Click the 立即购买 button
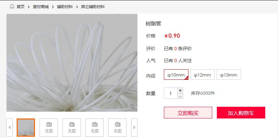Viewport: 278px width, 138px height. 188,113
